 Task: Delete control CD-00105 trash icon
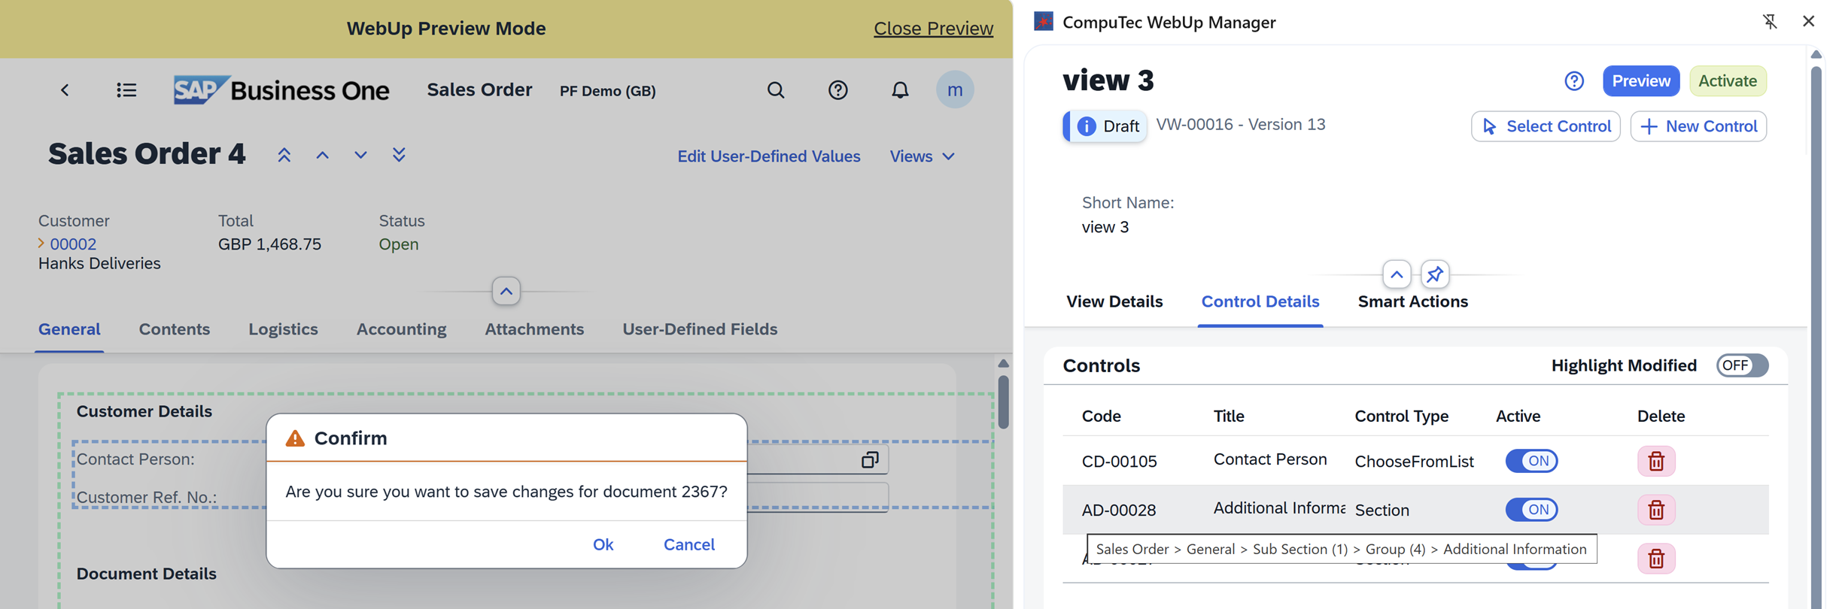coord(1656,461)
